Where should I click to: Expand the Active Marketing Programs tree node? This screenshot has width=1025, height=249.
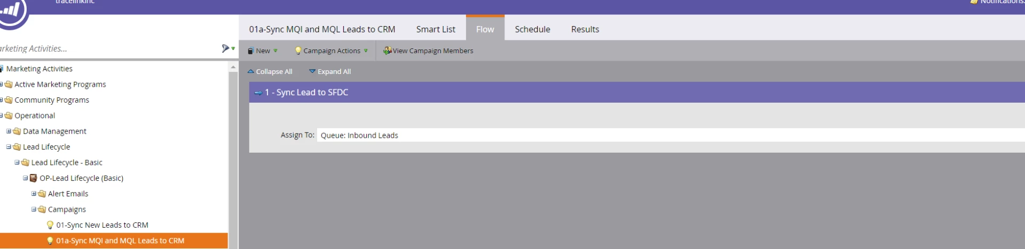point(2,85)
